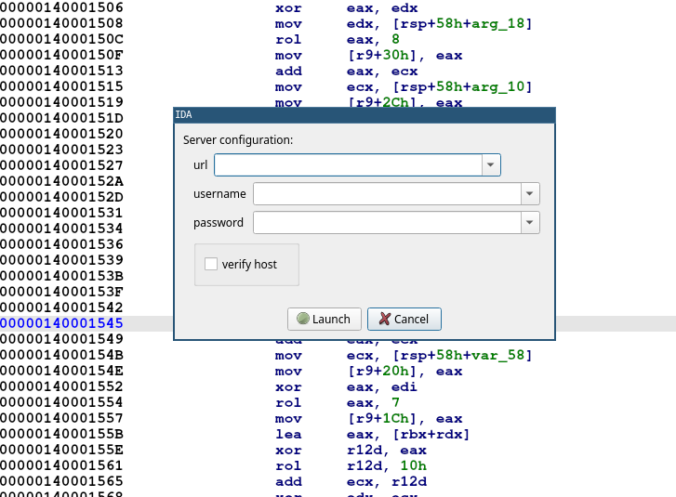
Task: Click address 000000014000155B
Action: coord(61,434)
